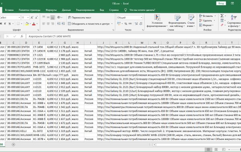Align text to middle of cell
Viewport: 241px width, 152px height.
coord(48,18)
